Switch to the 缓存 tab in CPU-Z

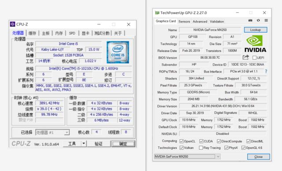(32, 33)
